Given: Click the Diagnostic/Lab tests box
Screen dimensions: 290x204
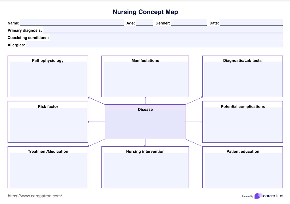Looking at the screenshot, I should pyautogui.click(x=243, y=79).
